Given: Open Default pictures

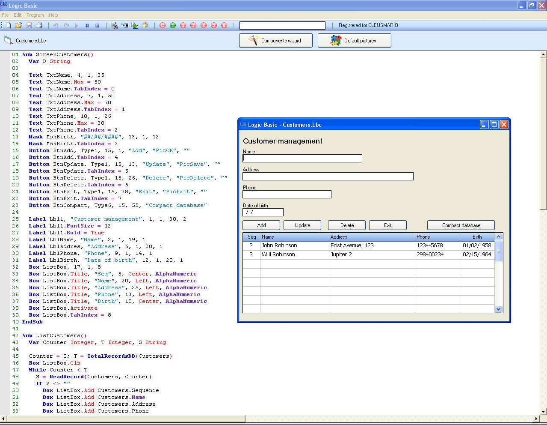Looking at the screenshot, I should coord(355,41).
